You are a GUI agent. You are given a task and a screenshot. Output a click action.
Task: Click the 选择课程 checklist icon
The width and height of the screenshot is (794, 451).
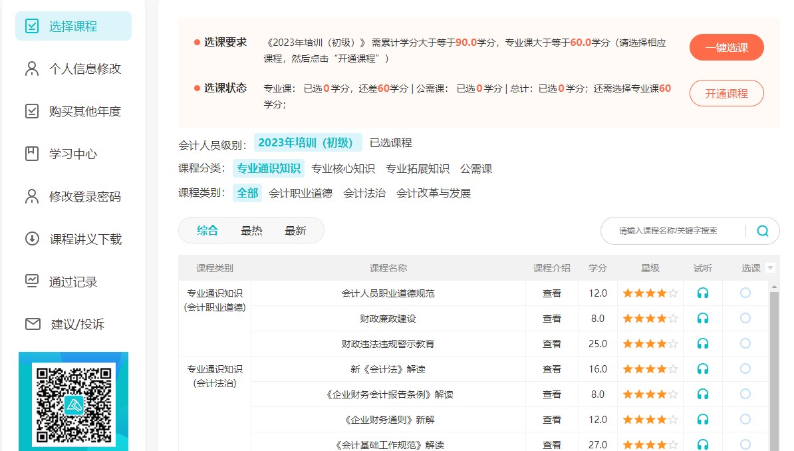coord(31,26)
